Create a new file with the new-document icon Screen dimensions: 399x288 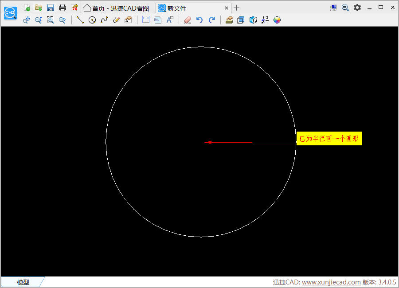[x=27, y=8]
